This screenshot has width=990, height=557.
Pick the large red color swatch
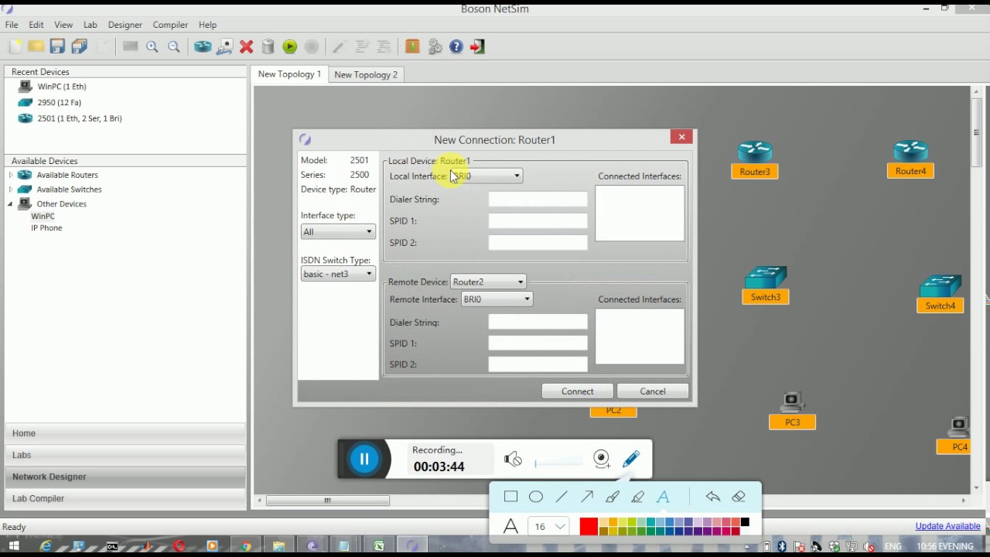[589, 527]
